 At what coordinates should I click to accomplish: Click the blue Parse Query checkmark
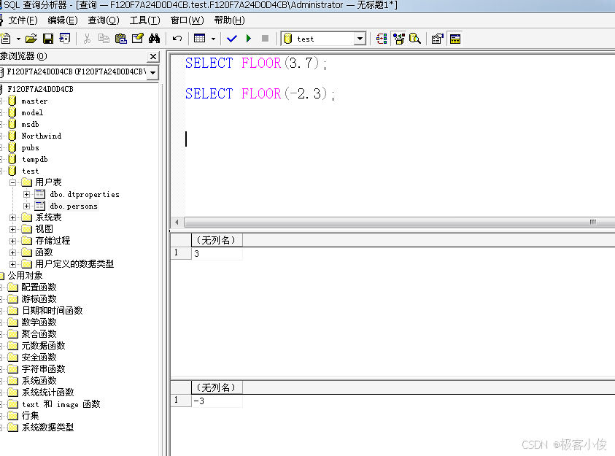pyautogui.click(x=232, y=39)
